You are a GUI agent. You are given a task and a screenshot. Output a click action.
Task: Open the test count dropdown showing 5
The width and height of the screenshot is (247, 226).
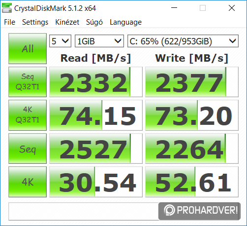pos(60,41)
